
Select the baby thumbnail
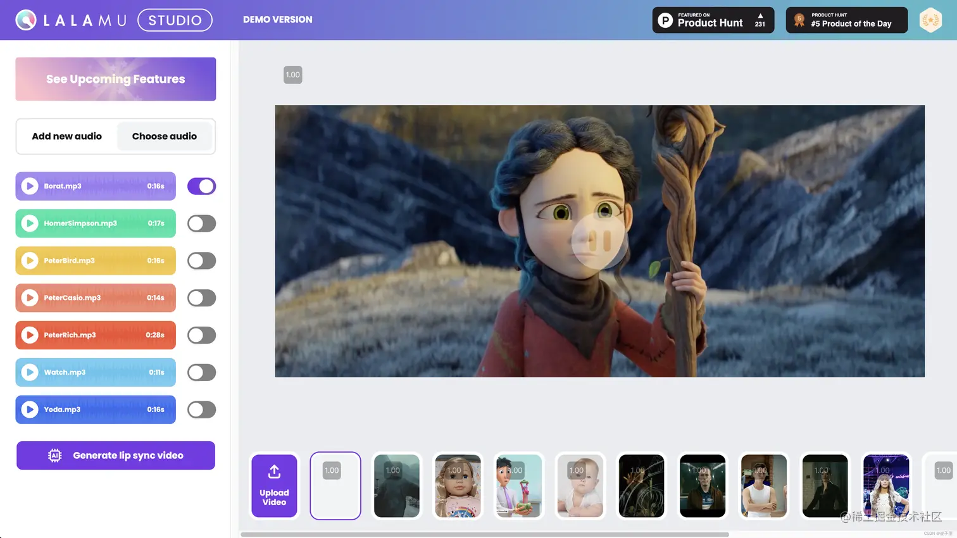[580, 486]
